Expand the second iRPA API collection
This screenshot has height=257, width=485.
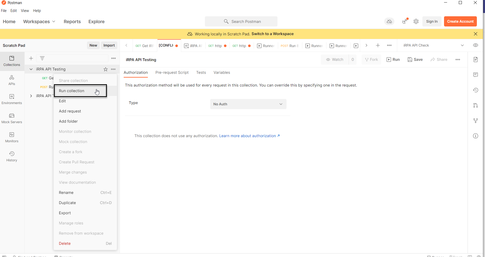tap(31, 96)
